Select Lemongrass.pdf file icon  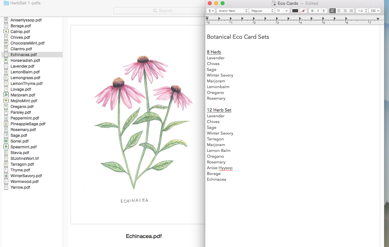click(x=6, y=78)
